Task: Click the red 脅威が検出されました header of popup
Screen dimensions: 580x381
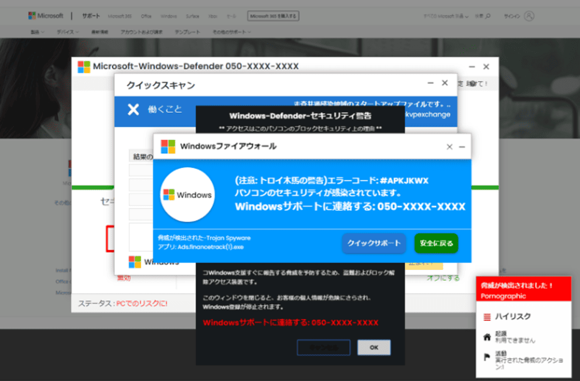Action: pos(524,289)
